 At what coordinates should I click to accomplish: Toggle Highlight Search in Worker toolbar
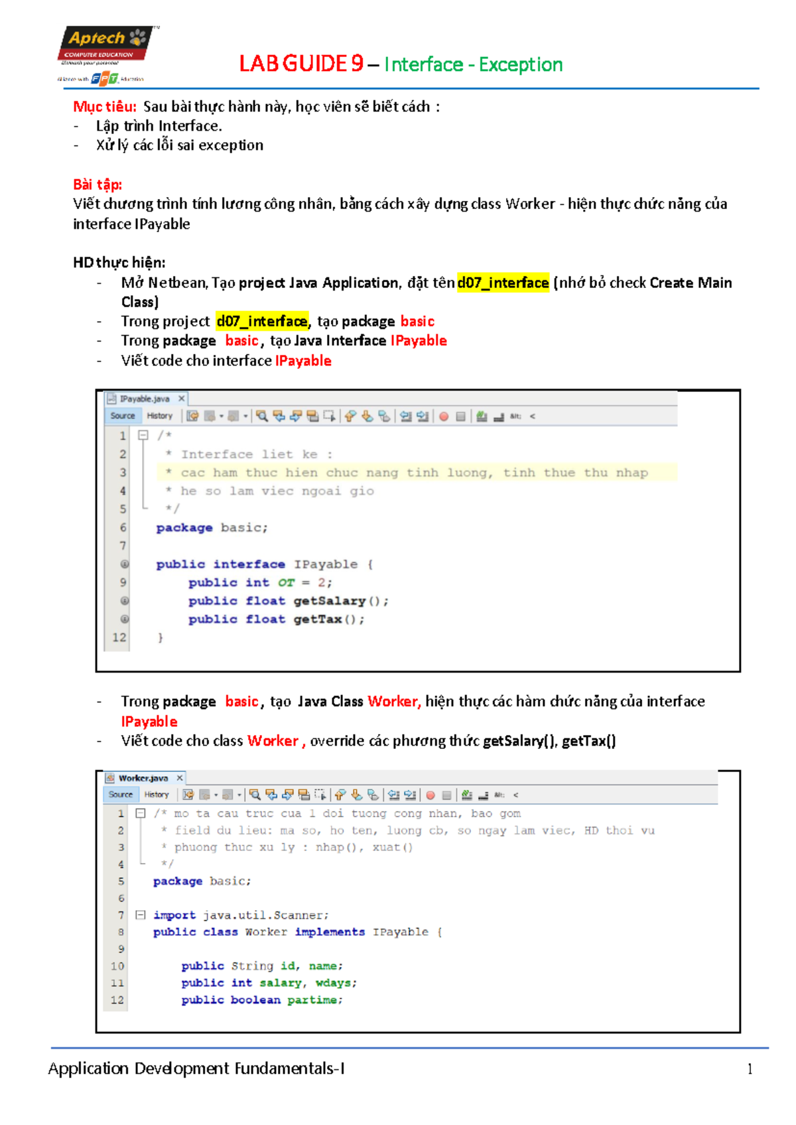(304, 795)
